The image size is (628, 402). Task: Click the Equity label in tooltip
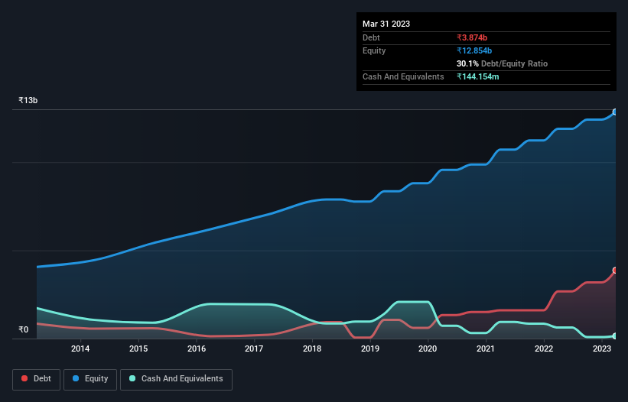pyautogui.click(x=374, y=50)
